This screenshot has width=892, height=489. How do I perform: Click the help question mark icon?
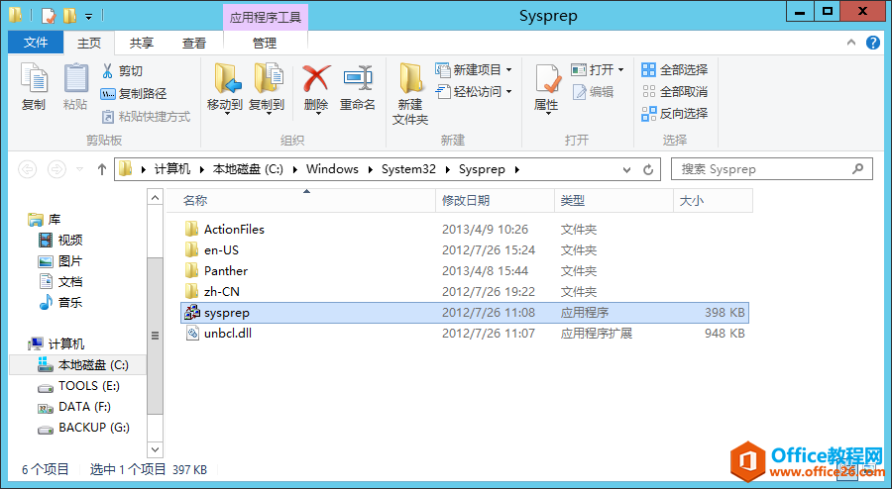(872, 43)
